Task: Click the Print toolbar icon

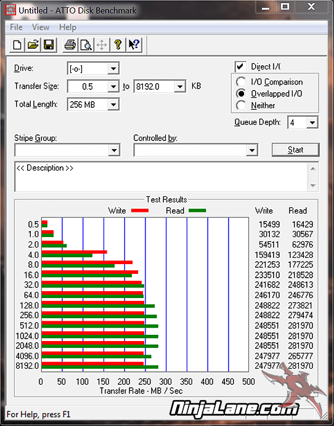Action: (x=70, y=45)
